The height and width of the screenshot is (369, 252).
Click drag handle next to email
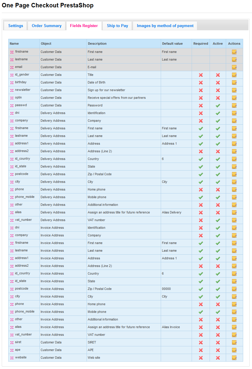tap(12, 67)
